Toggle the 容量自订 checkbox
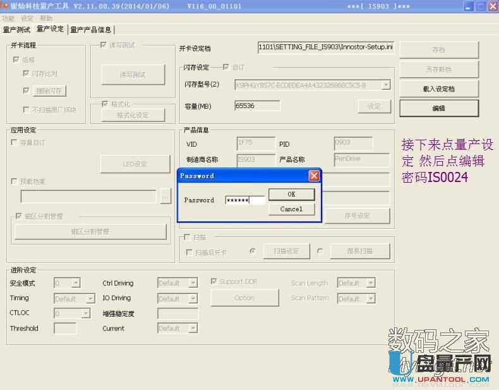The width and height of the screenshot is (499, 390). [15, 143]
